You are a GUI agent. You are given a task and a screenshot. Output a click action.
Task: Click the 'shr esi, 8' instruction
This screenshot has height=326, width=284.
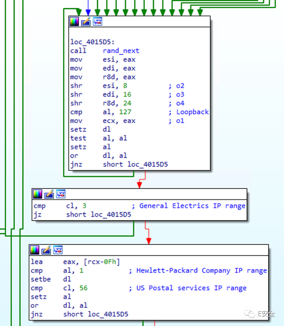tap(99, 86)
